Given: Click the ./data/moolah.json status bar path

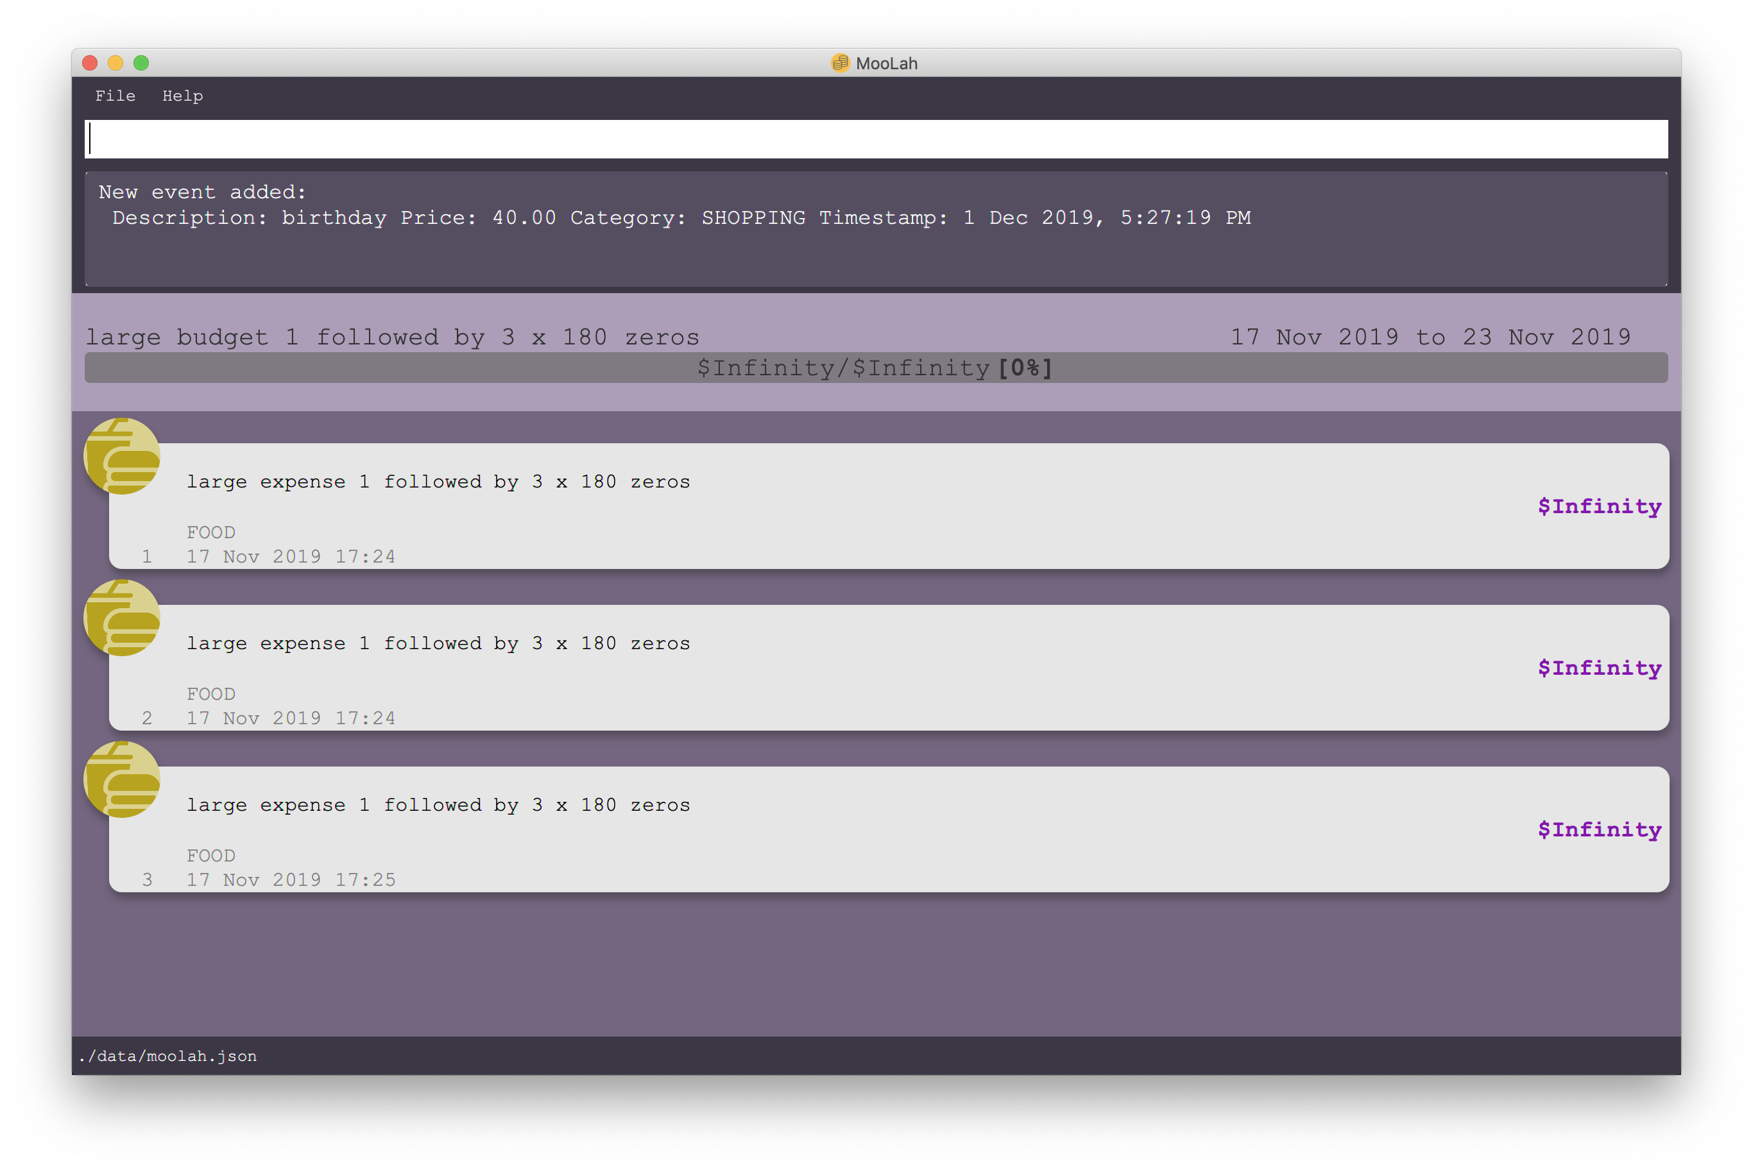Looking at the screenshot, I should (168, 1056).
